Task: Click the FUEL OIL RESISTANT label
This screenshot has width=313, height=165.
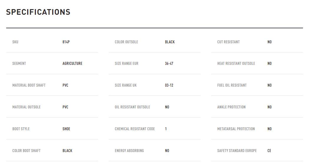Action: click(232, 85)
